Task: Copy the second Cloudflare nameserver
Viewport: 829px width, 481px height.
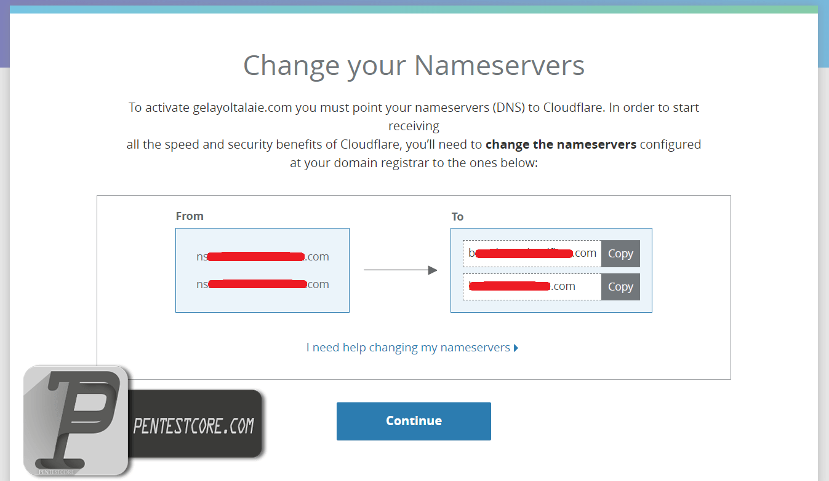Action: [x=620, y=287]
